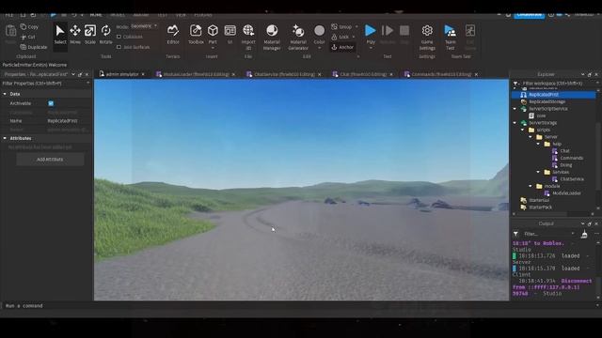Click the blue Collaborate button

coord(529,15)
